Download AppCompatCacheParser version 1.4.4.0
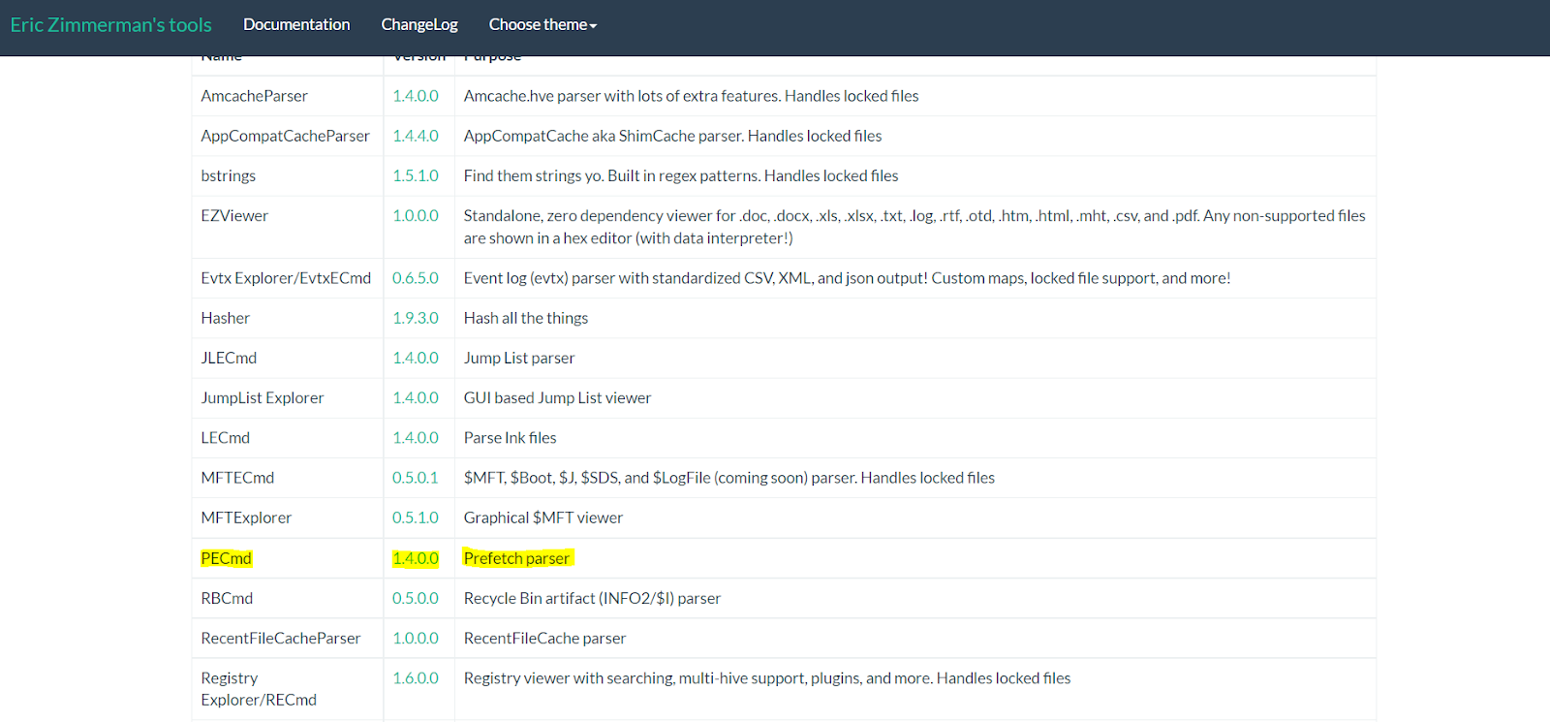Image resolution: width=1550 pixels, height=722 pixels. [x=416, y=136]
